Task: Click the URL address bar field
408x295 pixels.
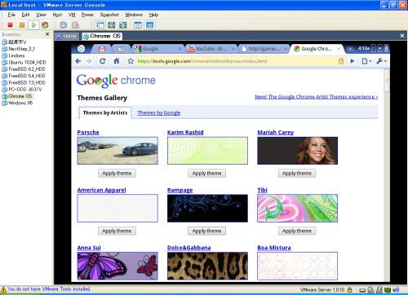Action: [x=237, y=61]
